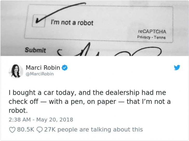
Task: Like the tweet via heart icon
Action: click(12, 130)
